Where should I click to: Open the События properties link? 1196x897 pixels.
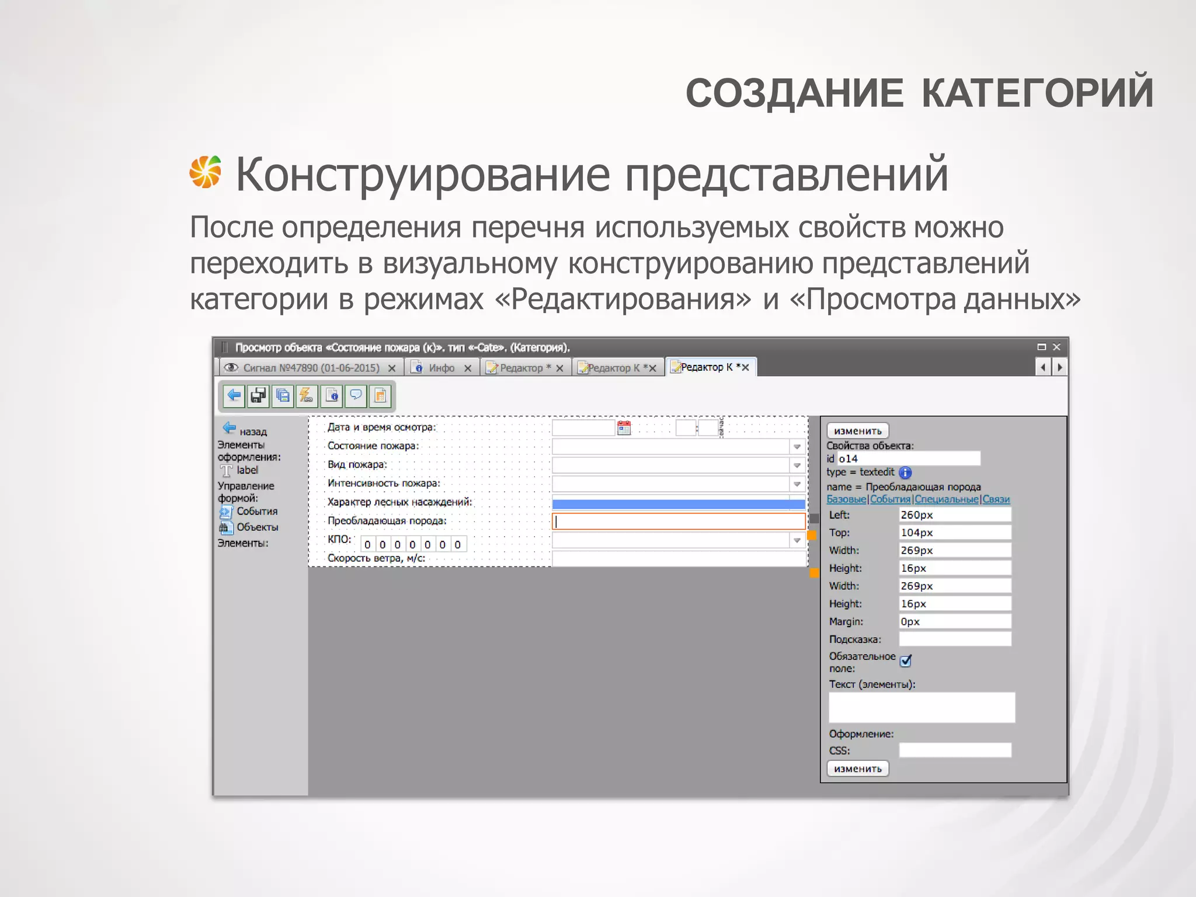890,499
